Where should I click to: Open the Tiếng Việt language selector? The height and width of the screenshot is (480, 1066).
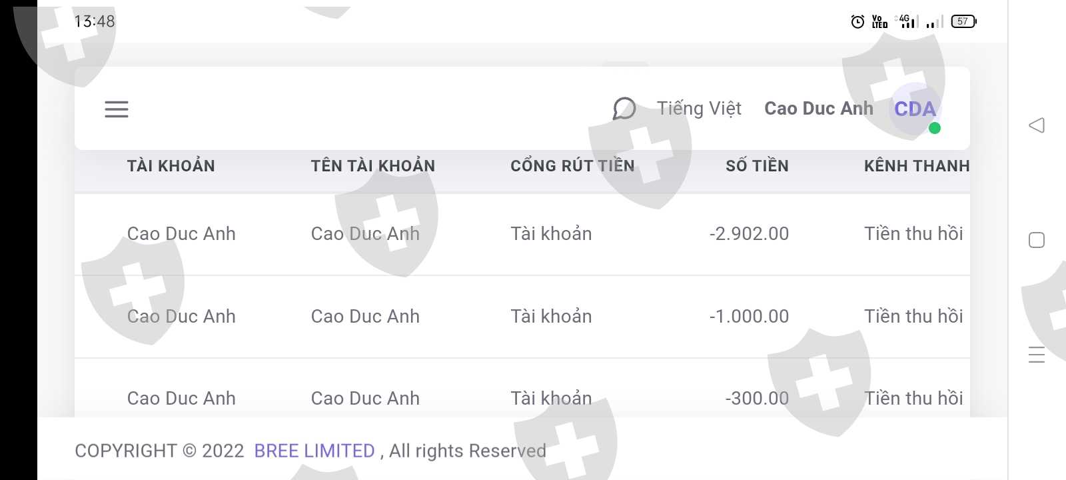coord(699,109)
